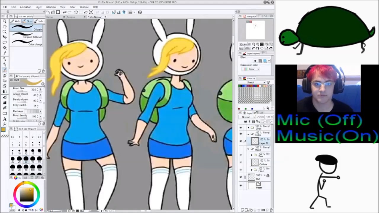
Task: Select the Watercolor brush group tab
Action: 16,21
